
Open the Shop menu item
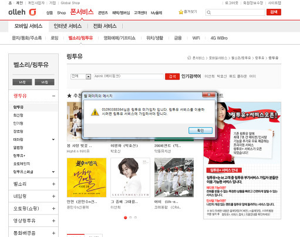62,13
